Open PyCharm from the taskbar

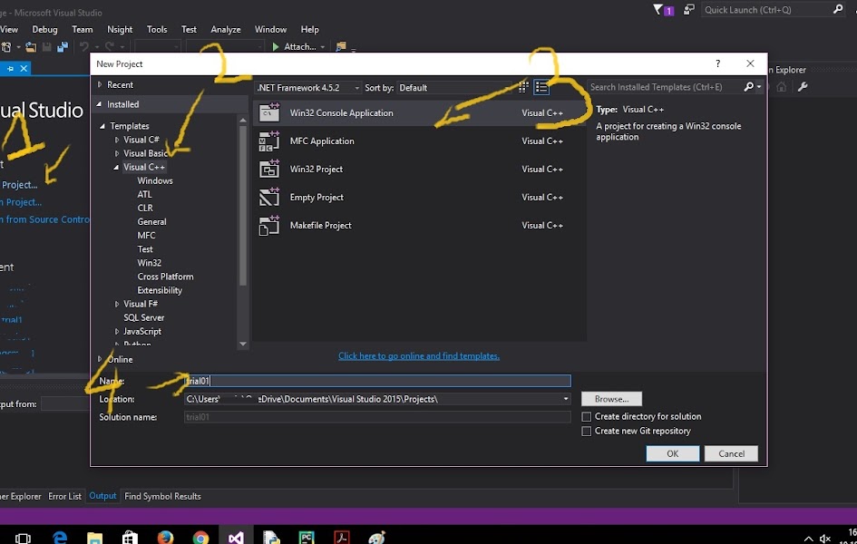tap(307, 538)
